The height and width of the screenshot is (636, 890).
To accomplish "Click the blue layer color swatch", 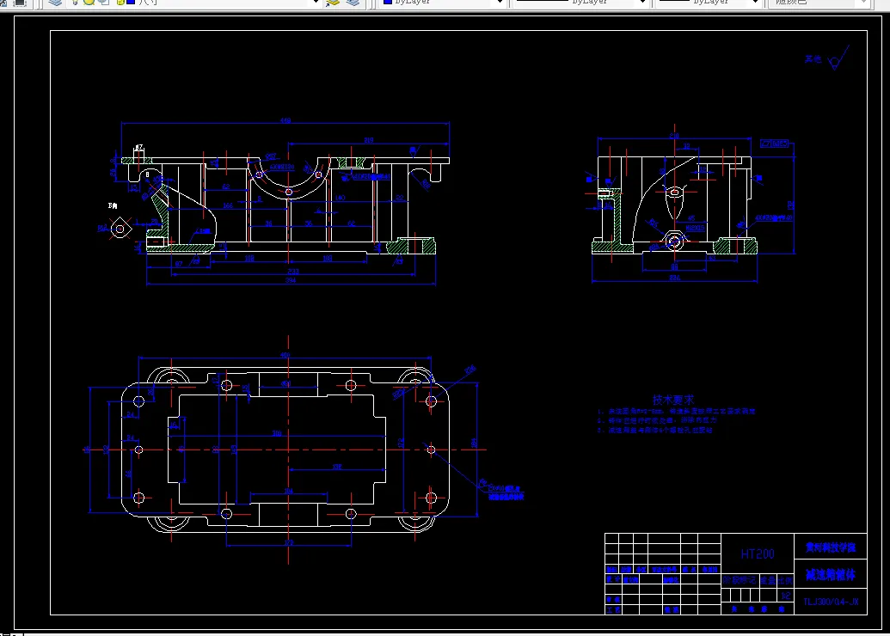I will [131, 3].
